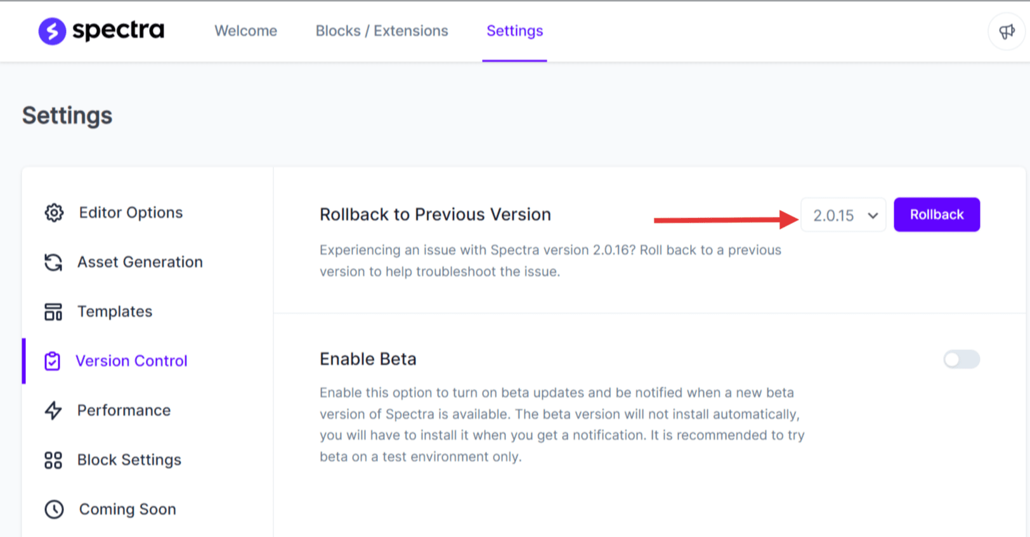Click the spectra wordmark text
Image resolution: width=1030 pixels, height=537 pixels.
[119, 30]
